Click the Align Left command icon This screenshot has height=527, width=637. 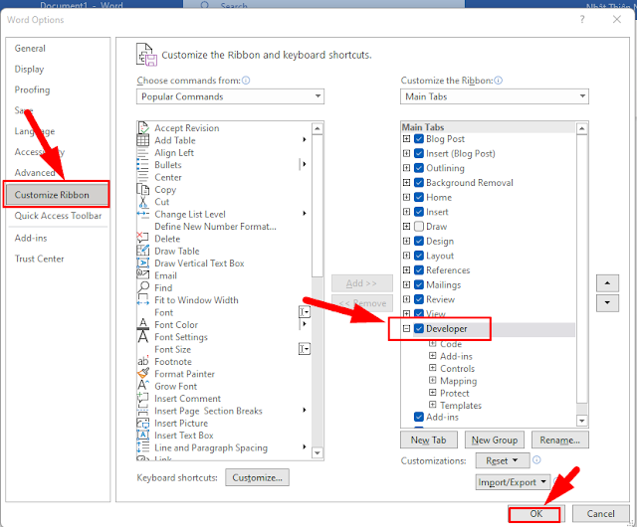143,153
